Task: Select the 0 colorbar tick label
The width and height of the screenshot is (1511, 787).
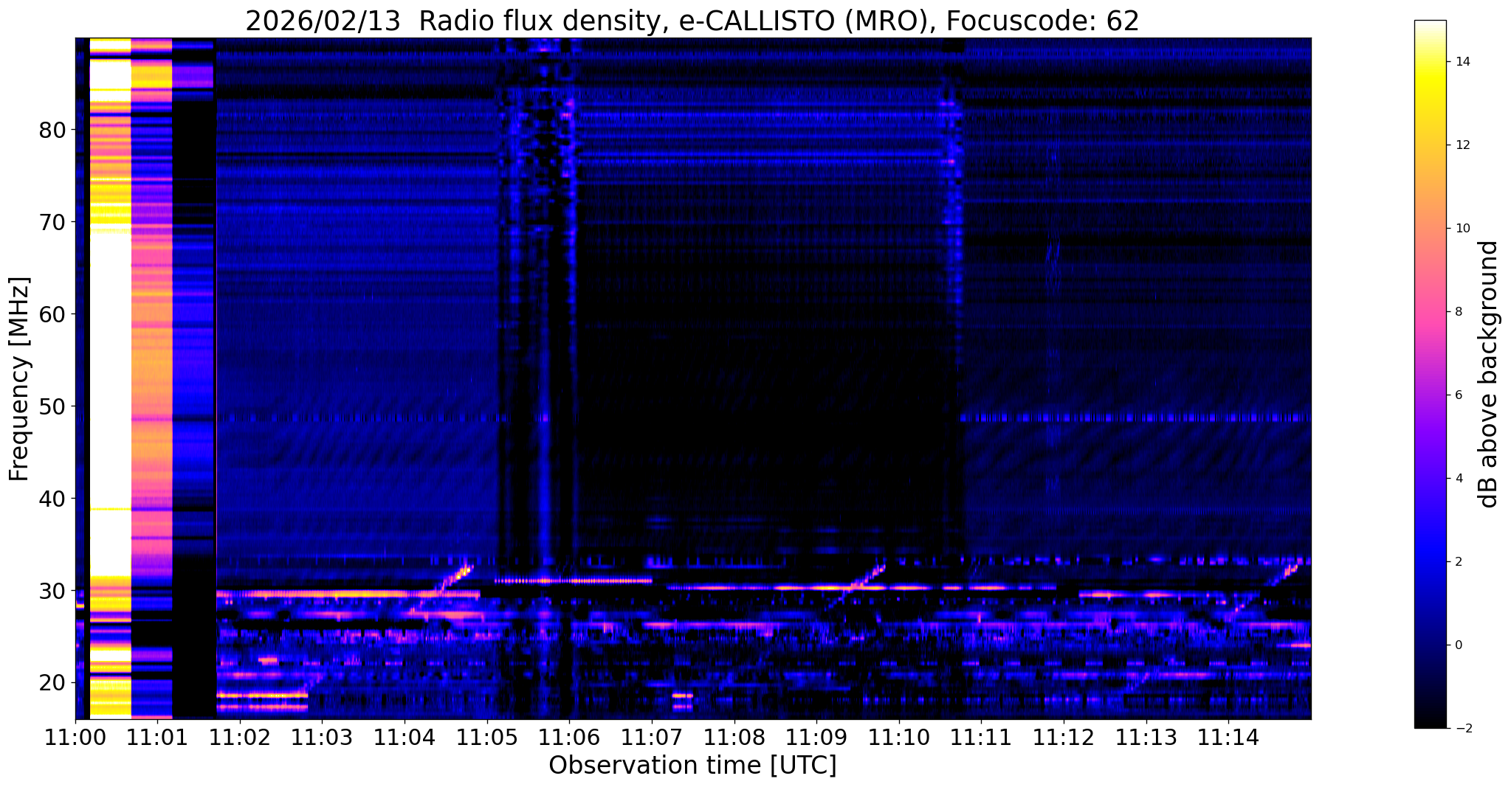Action: [1457, 645]
